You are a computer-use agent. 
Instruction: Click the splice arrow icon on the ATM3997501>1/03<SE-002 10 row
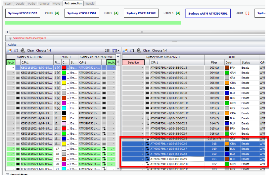coord(147,164)
